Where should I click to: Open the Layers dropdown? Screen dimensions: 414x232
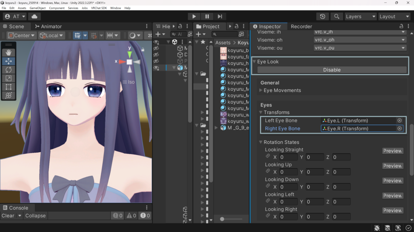coord(360,17)
